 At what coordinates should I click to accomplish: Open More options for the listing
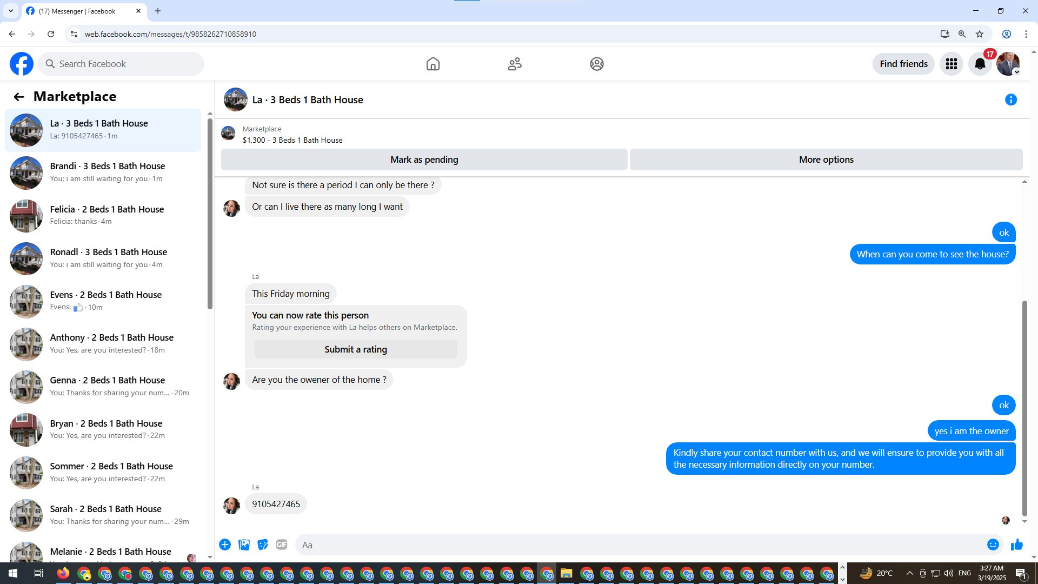[x=826, y=160]
